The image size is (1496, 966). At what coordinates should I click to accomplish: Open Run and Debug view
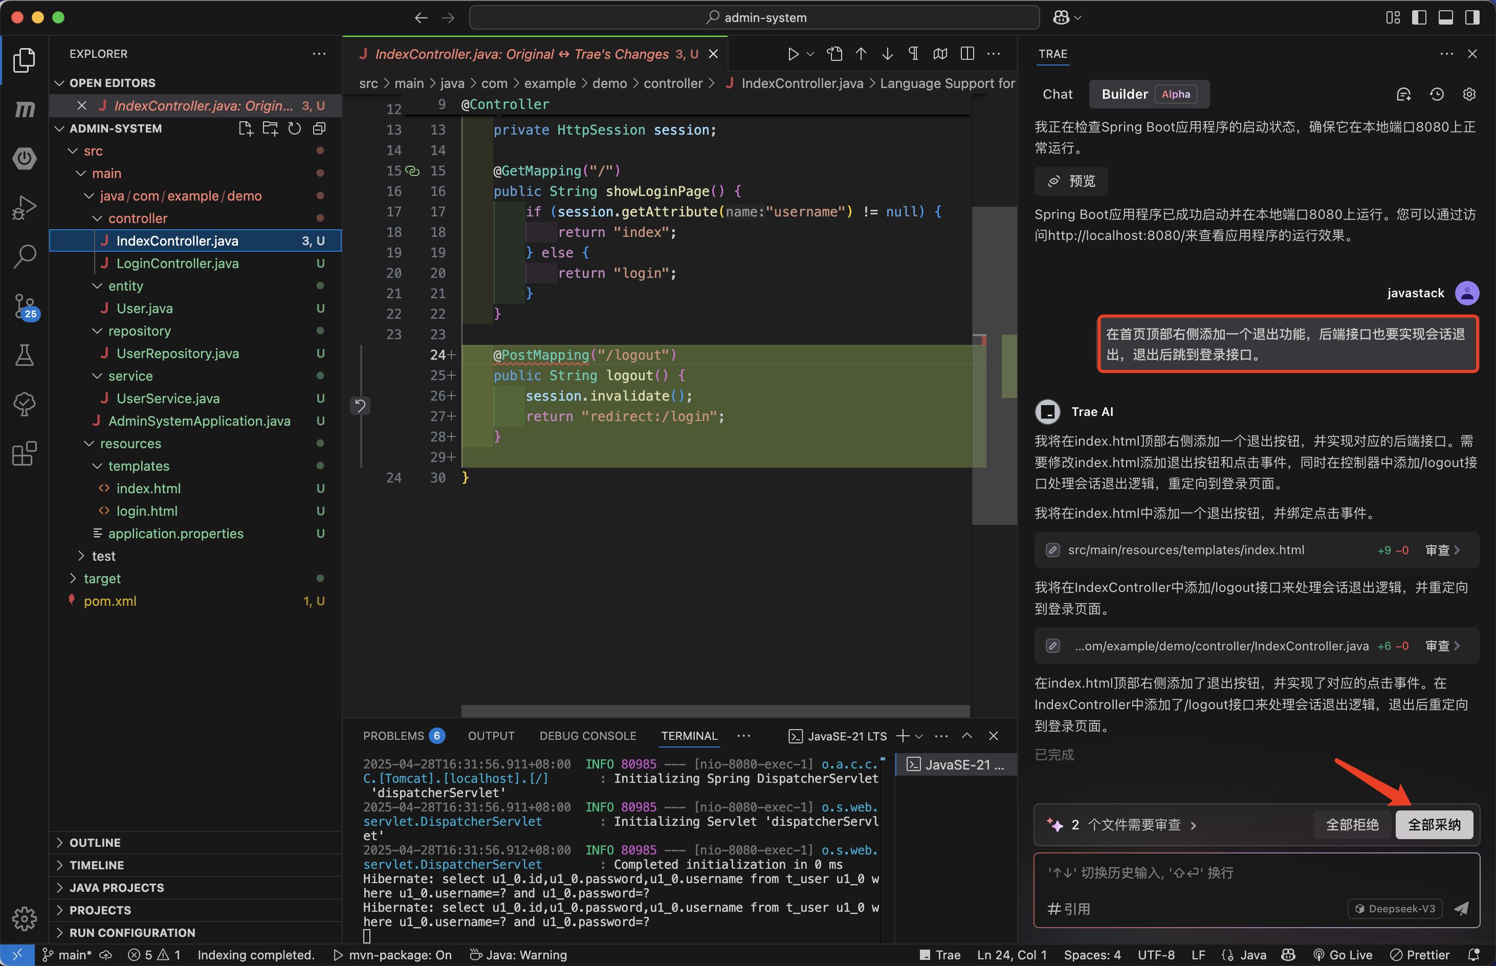point(25,208)
